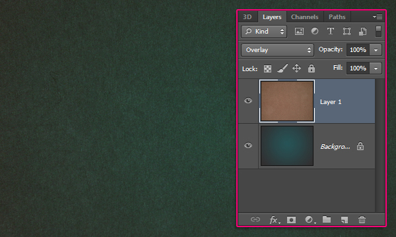The image size is (396, 237).
Task: Click the link layers icon
Action: pos(255,219)
